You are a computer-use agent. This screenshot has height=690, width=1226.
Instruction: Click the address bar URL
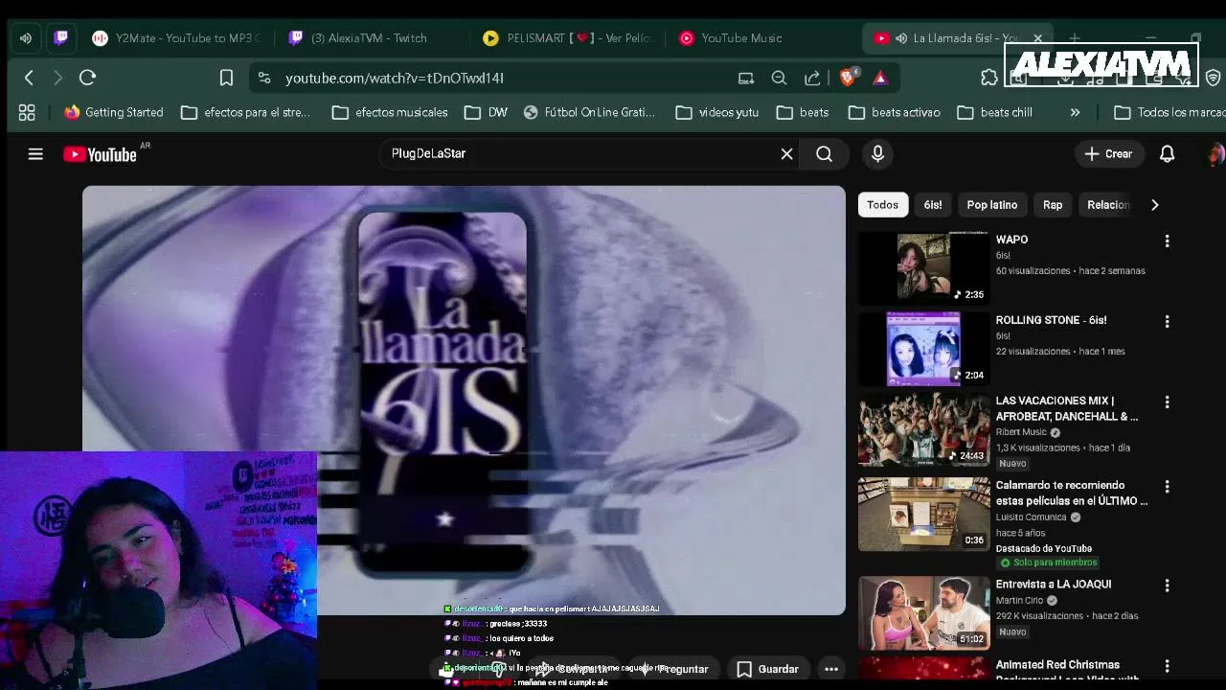point(394,78)
